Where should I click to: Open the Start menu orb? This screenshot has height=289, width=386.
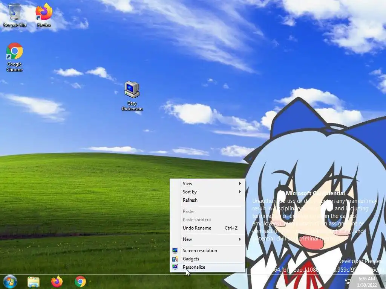[x=10, y=281]
